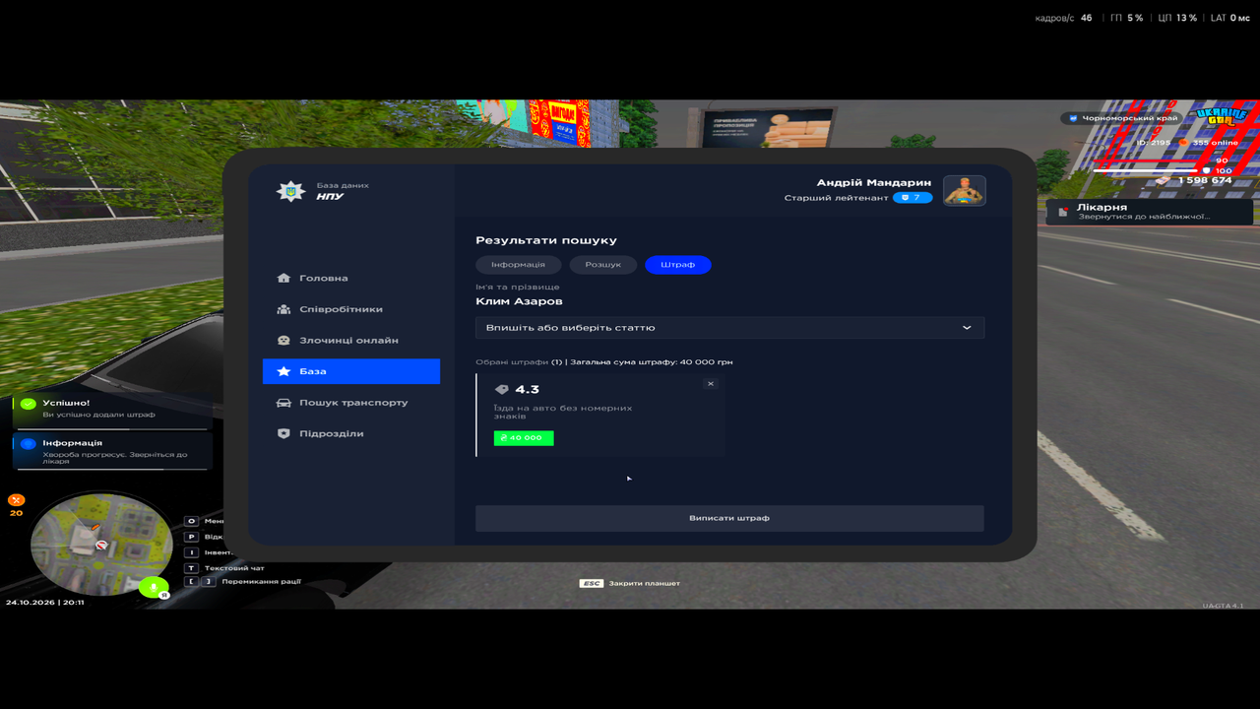
Task: Click the circular minimap
Action: point(101,545)
